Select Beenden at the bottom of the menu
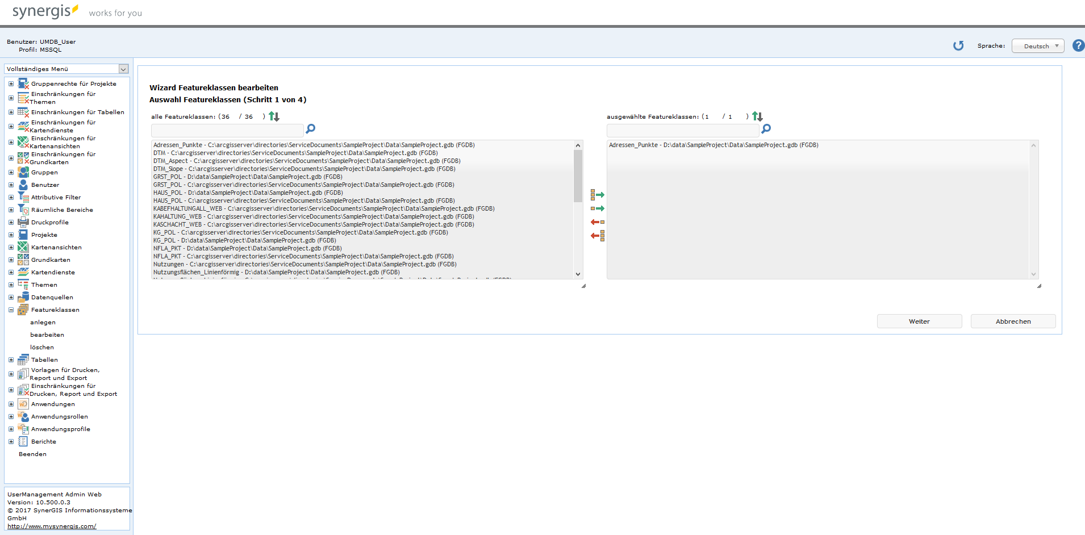Image resolution: width=1085 pixels, height=535 pixels. [x=32, y=454]
